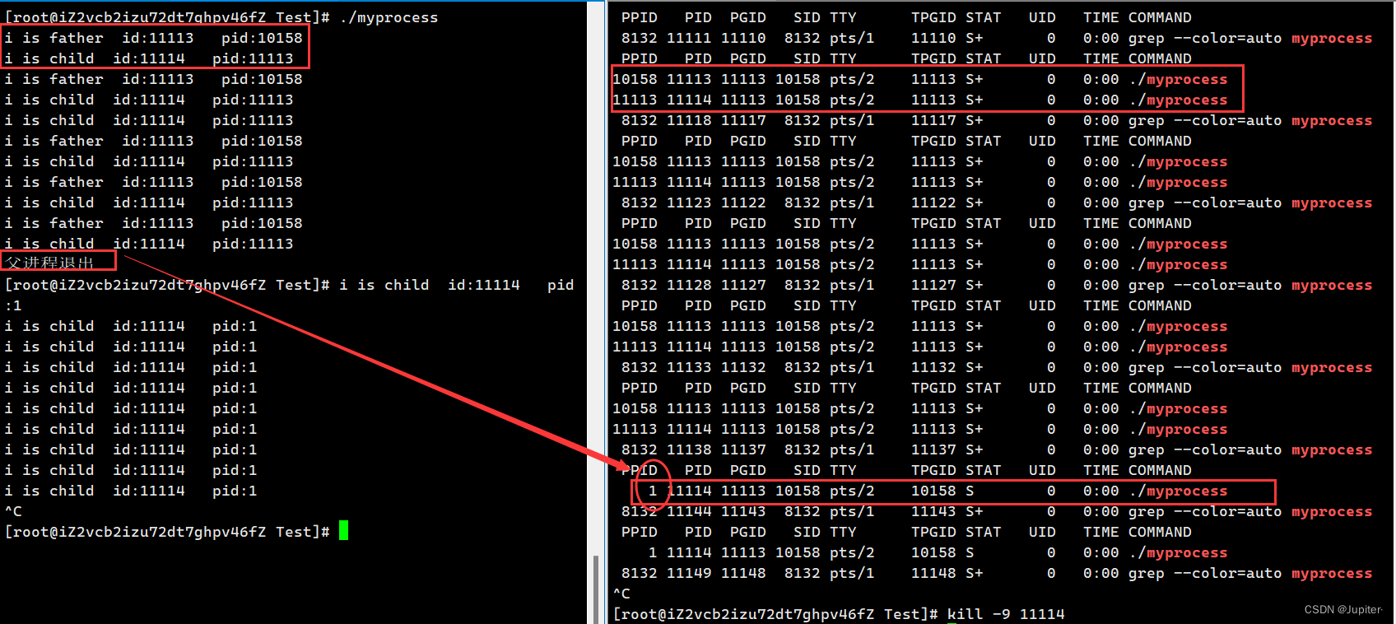Viewport: 1396px width, 624px height.
Task: Click PID value 11149 in the grep row
Action: [689, 573]
